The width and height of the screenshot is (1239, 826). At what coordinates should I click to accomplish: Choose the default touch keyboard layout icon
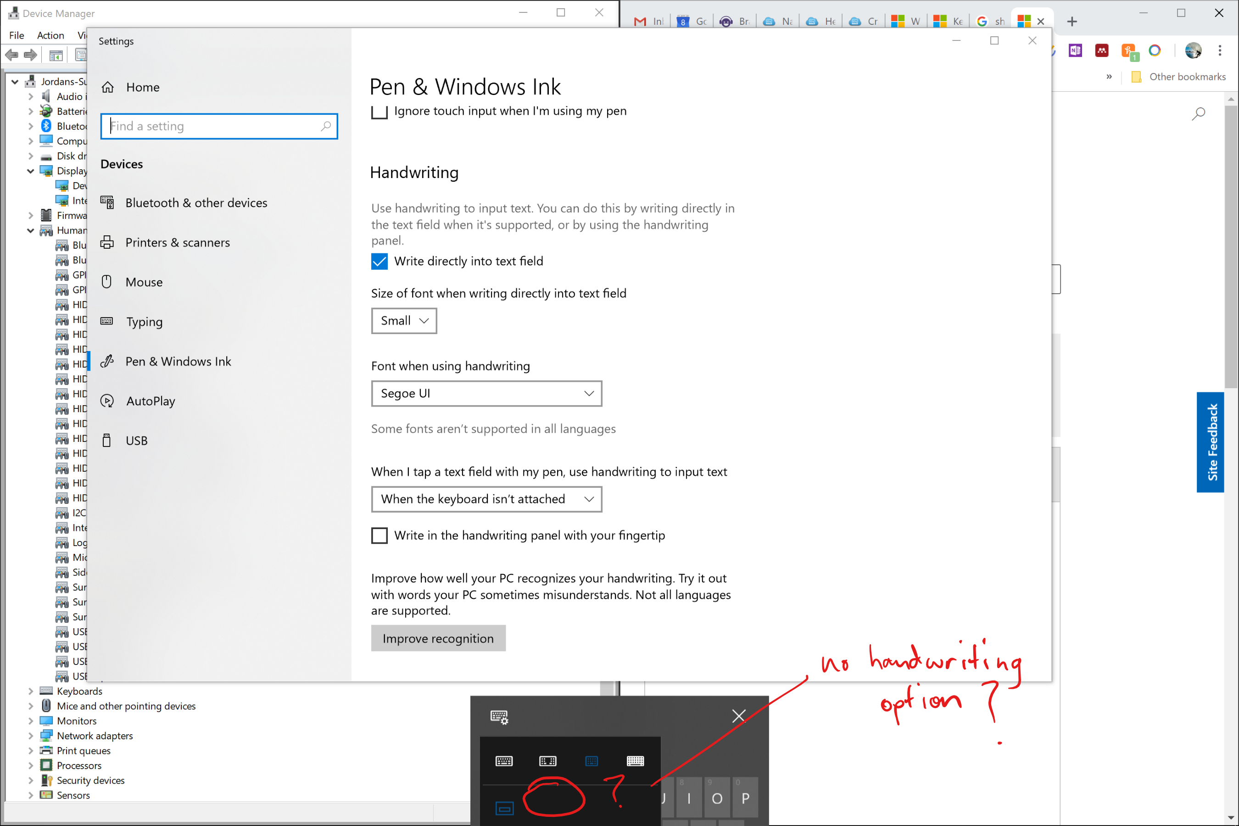click(x=503, y=761)
